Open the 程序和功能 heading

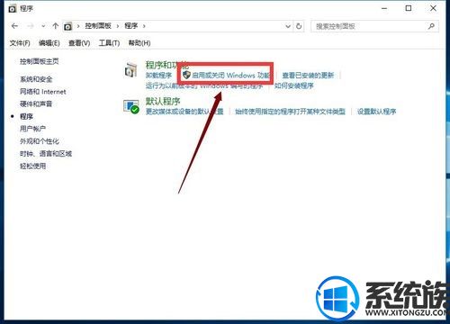click(166, 65)
